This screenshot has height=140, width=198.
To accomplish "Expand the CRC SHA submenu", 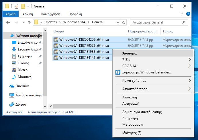I will click(153, 66).
